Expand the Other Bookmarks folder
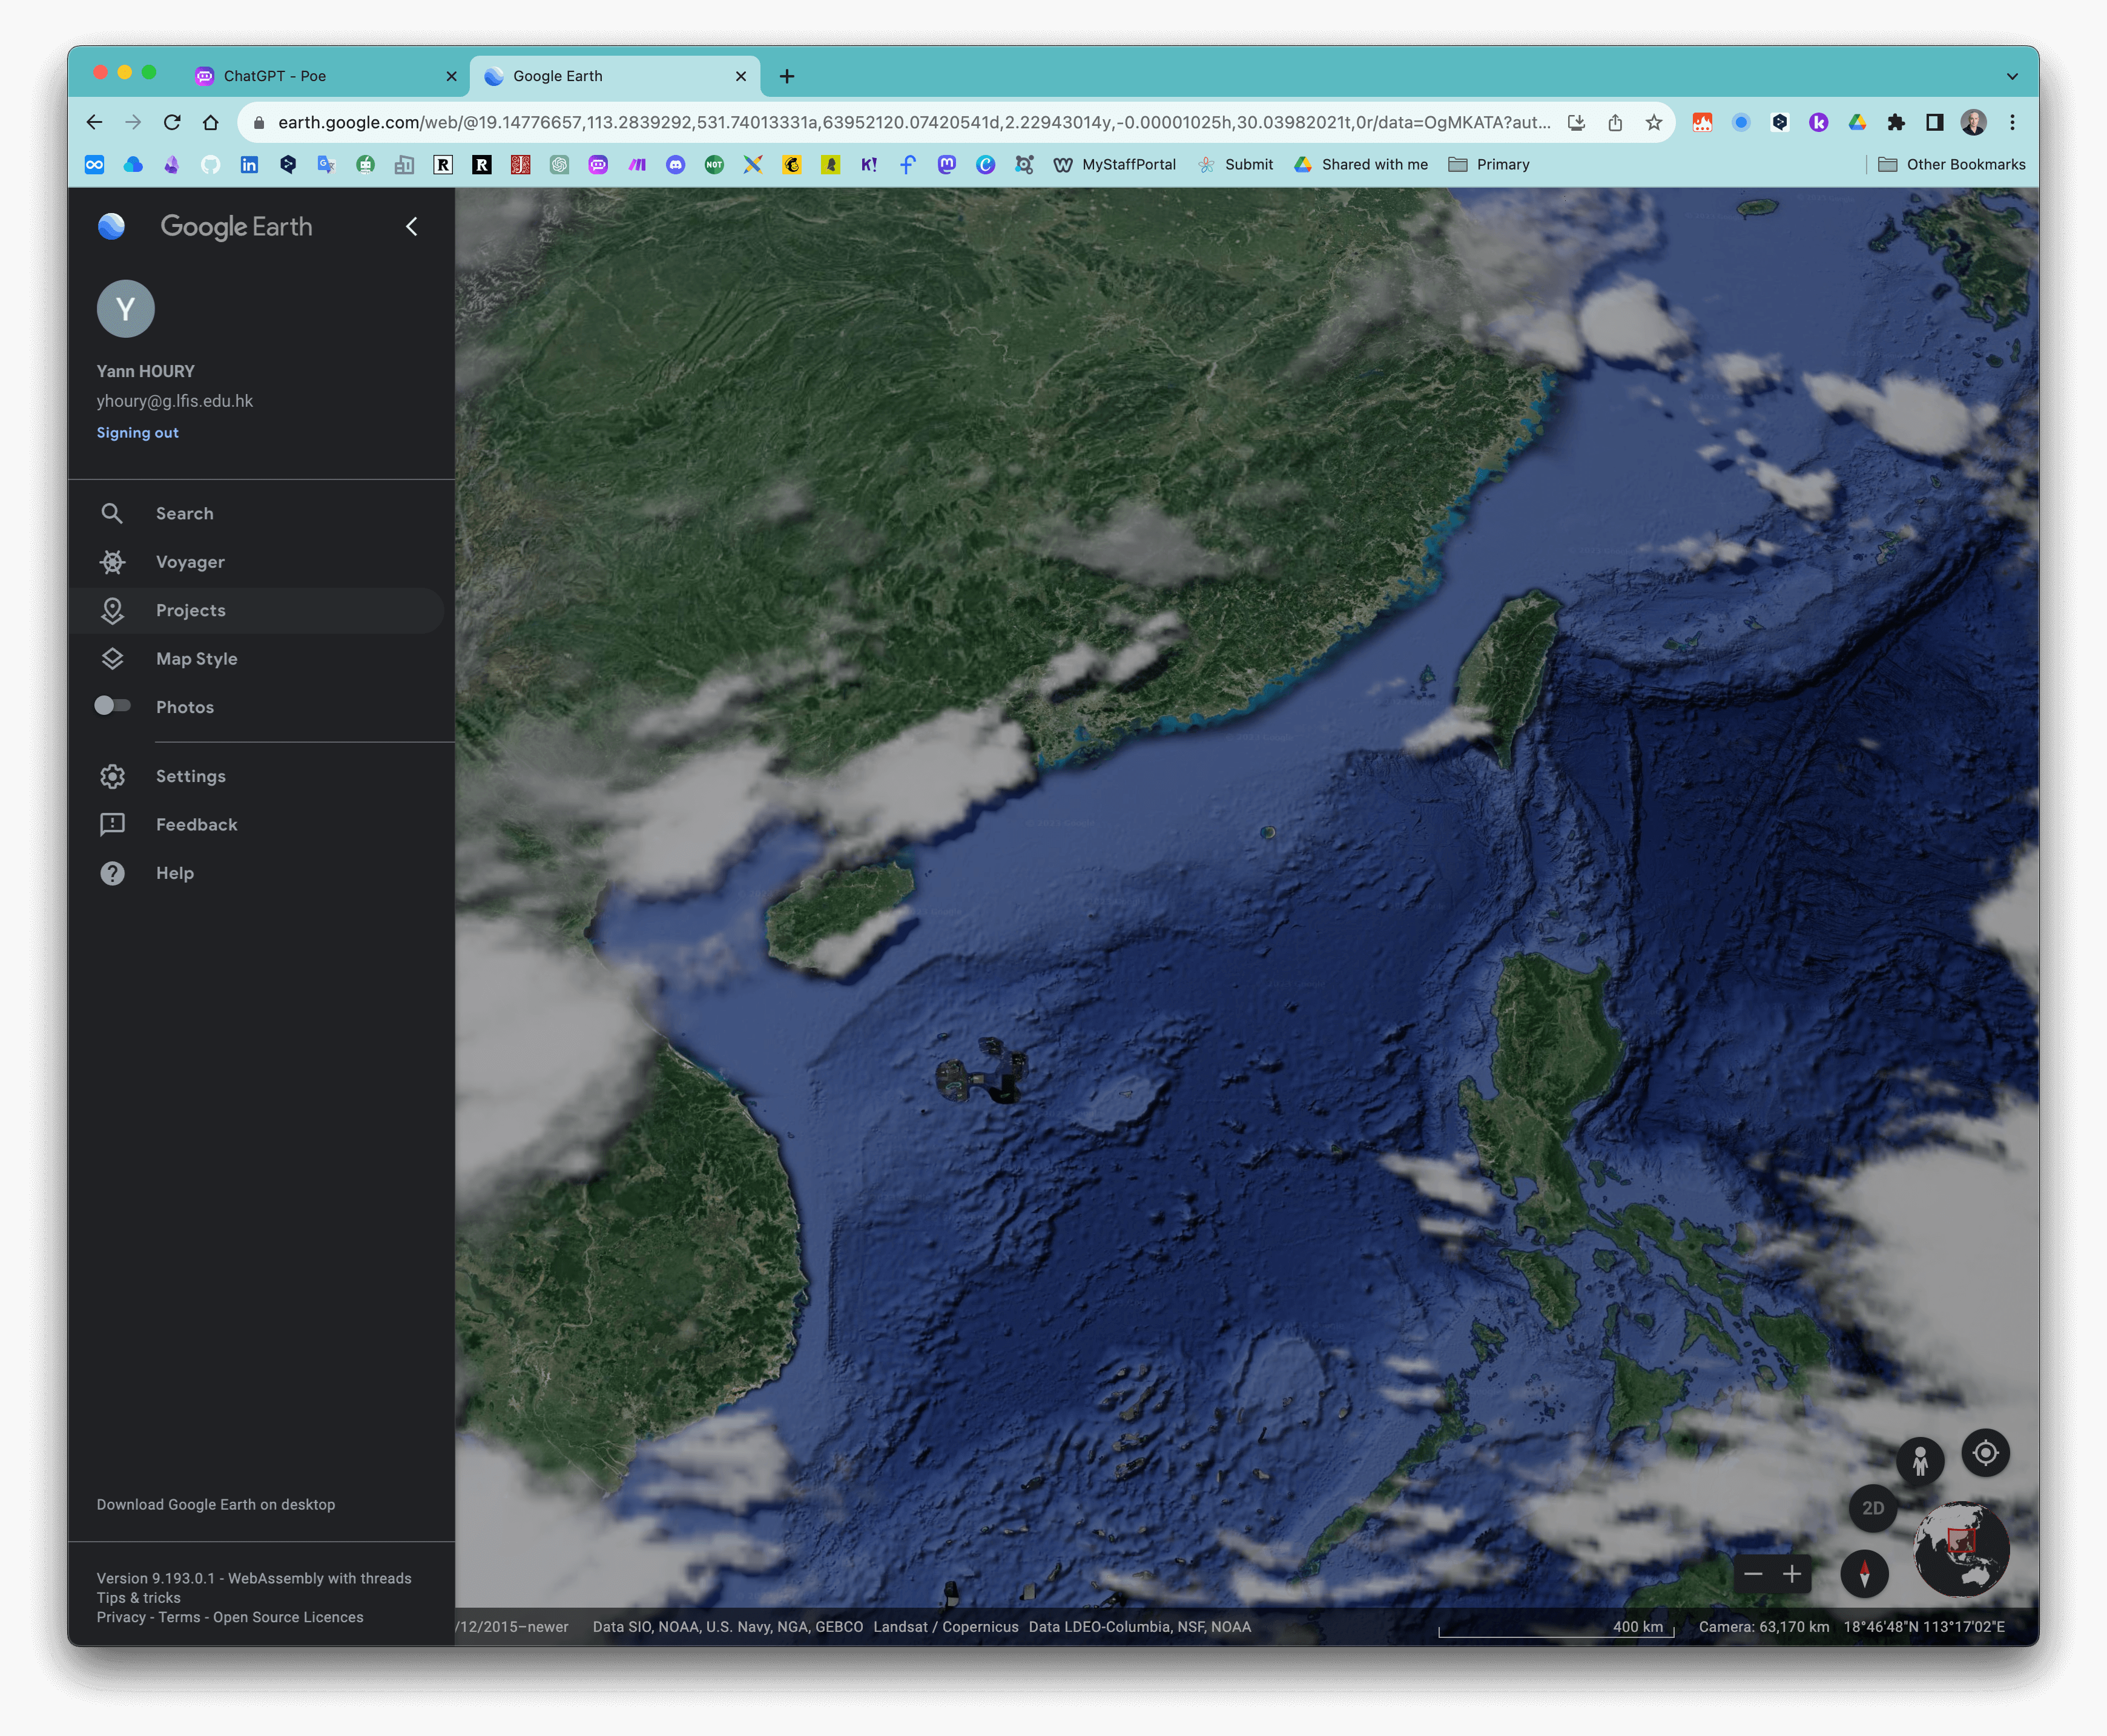 (x=1951, y=164)
